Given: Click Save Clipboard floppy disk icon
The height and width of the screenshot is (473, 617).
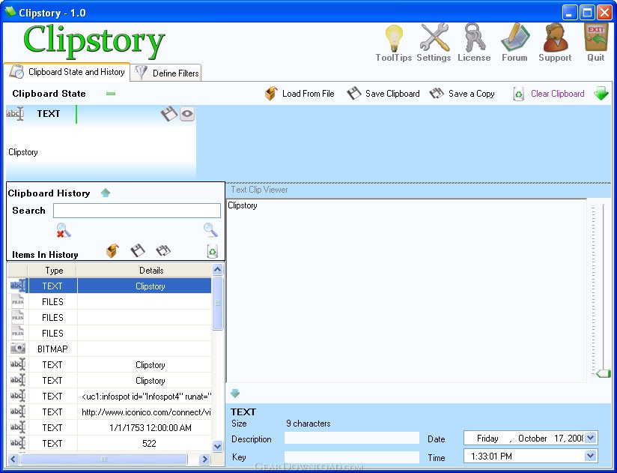Looking at the screenshot, I should point(354,94).
